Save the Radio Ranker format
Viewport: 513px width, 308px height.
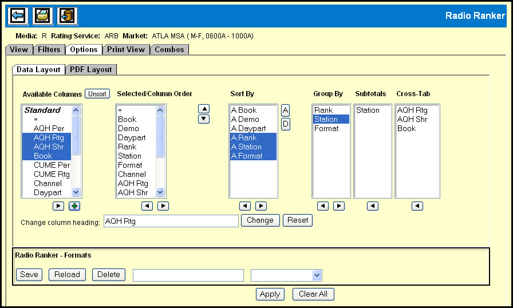coord(29,274)
